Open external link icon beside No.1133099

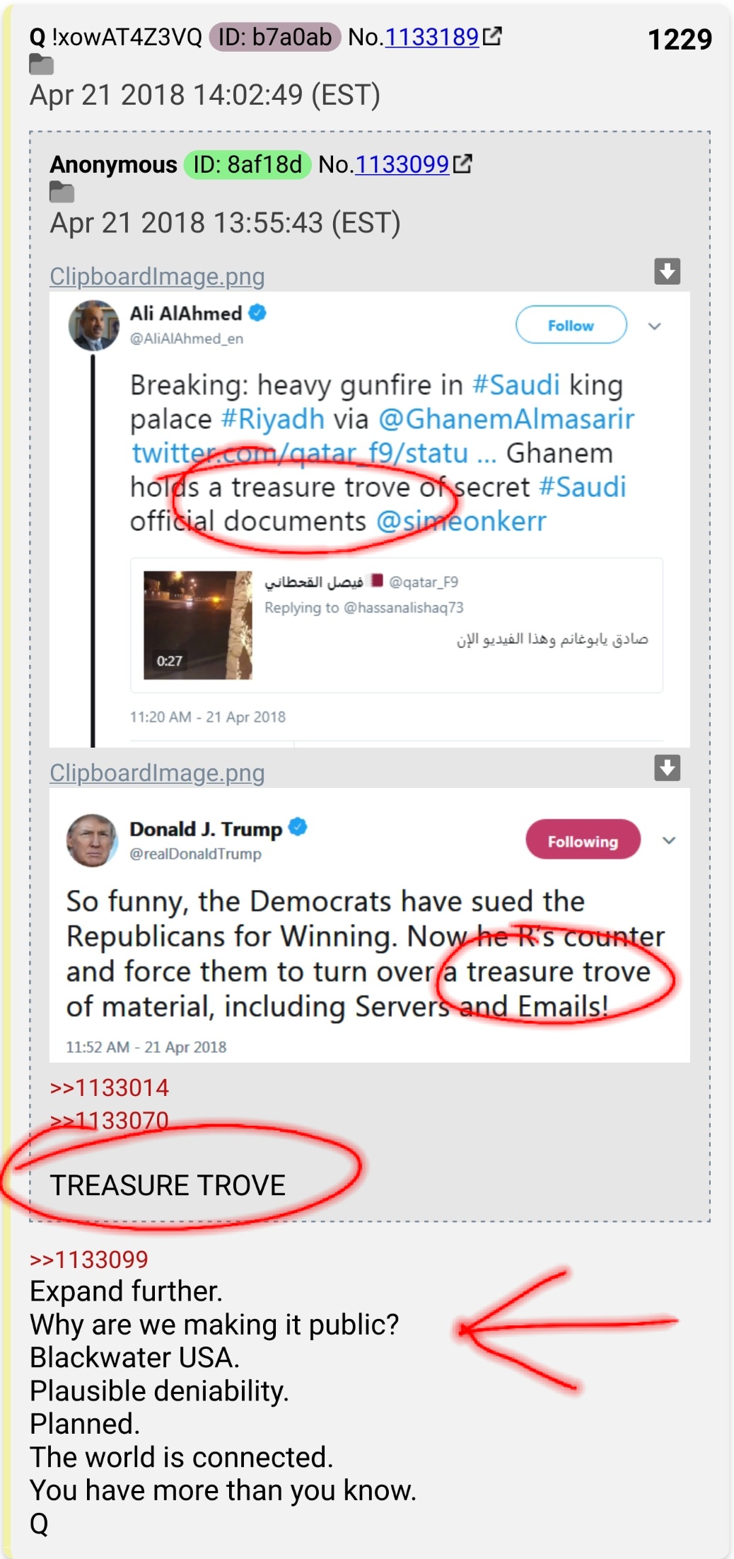pos(462,164)
